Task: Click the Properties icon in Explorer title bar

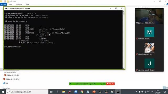Action: tap(5, 1)
